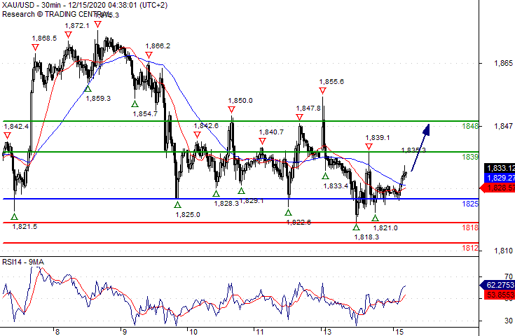Screen dimensions: 515x336
Task: Click the 1,835.3 price label near arrow
Action: 413,150
